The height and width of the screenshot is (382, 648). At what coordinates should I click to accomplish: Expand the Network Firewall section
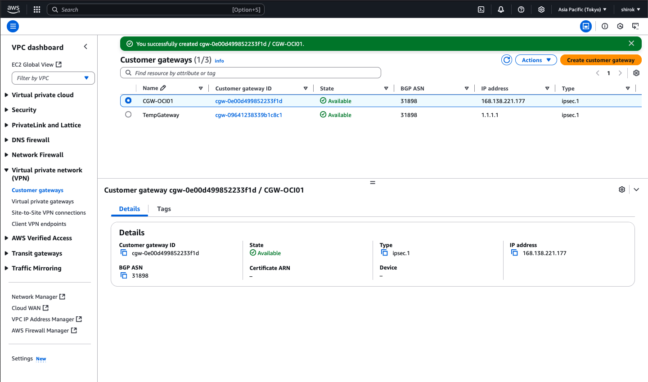[6, 155]
